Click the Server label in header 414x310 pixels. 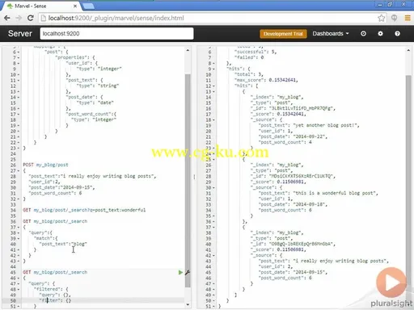click(x=20, y=34)
